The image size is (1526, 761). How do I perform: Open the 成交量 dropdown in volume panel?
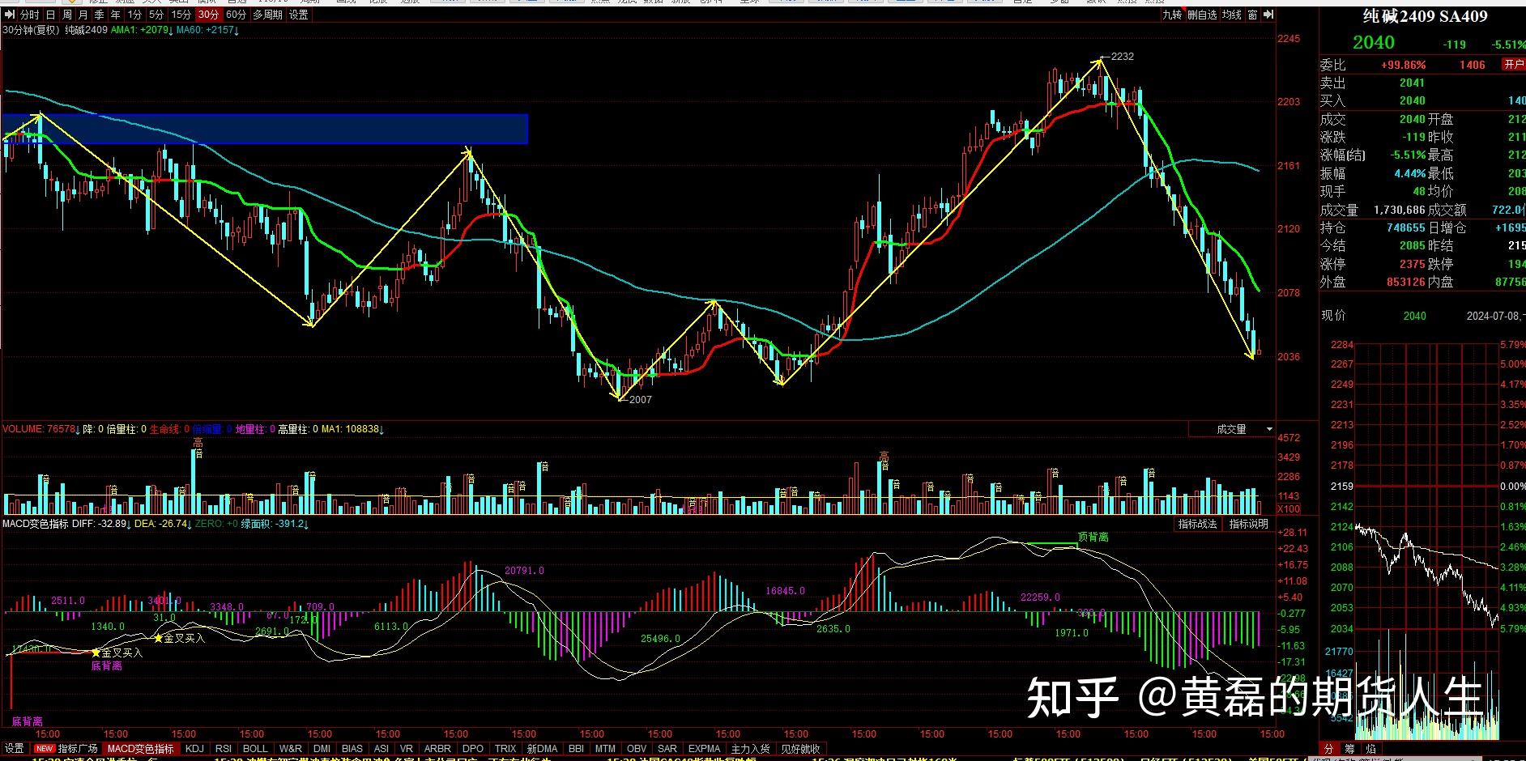1269,429
